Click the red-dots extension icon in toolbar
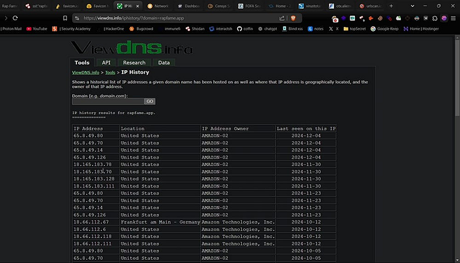The width and height of the screenshot is (460, 263). click(x=361, y=18)
